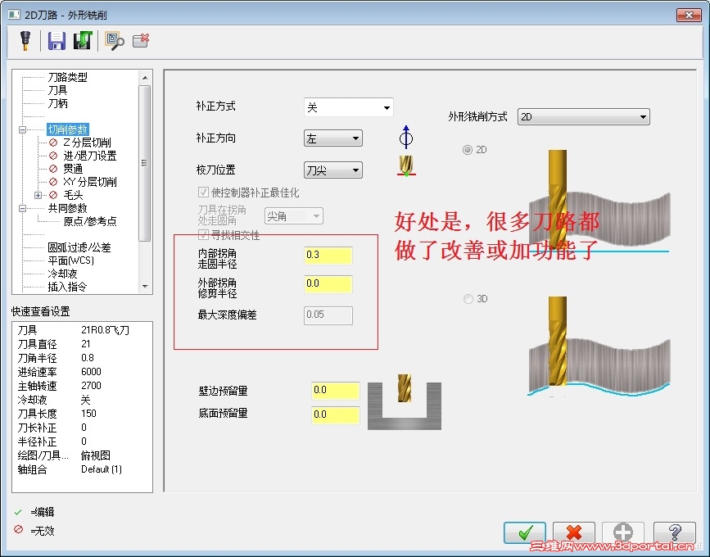Select 刀柄 in the tree

coord(57,103)
